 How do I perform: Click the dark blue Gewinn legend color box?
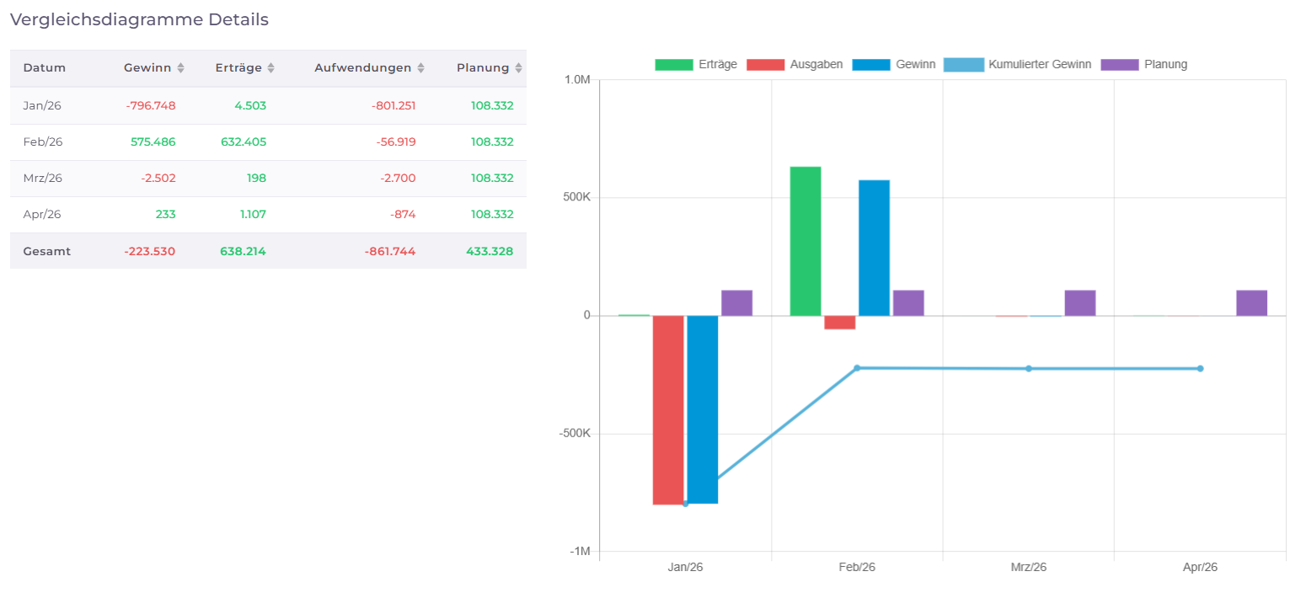871,65
